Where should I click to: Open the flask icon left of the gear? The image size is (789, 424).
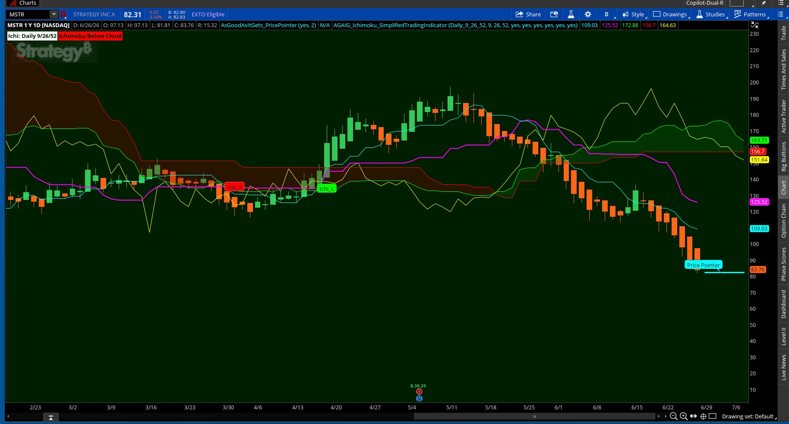[571, 14]
